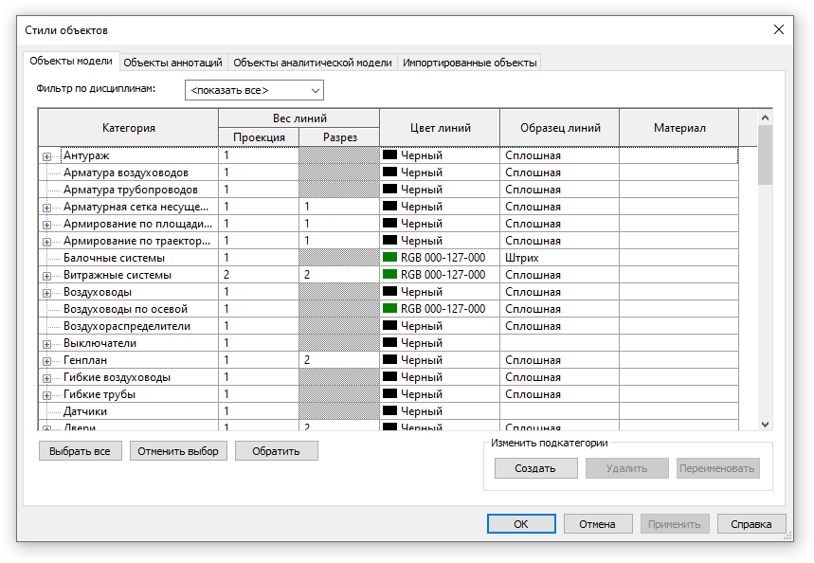Select Воздухораспределители category
The height and width of the screenshot is (563, 814).
coord(128,326)
